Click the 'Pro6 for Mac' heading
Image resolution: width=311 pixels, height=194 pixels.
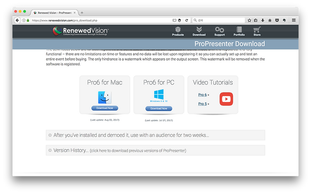click(x=105, y=83)
